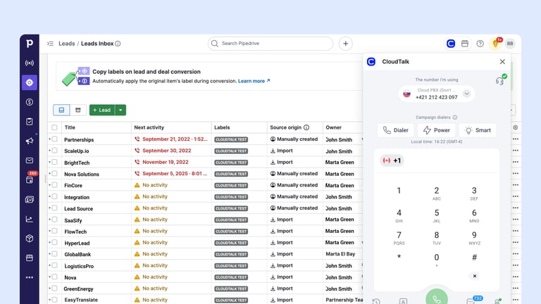Open row options for ScaleUp.io lead
This screenshot has width=541, height=304.
(x=516, y=151)
